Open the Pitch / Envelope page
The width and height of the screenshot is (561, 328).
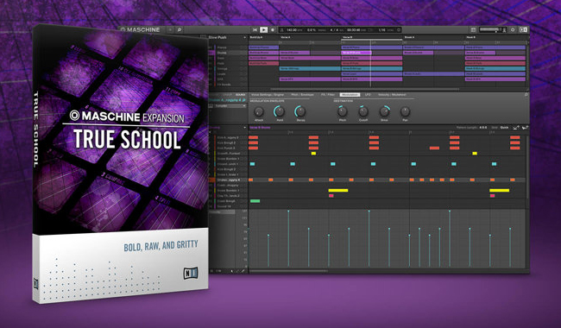[302, 95]
